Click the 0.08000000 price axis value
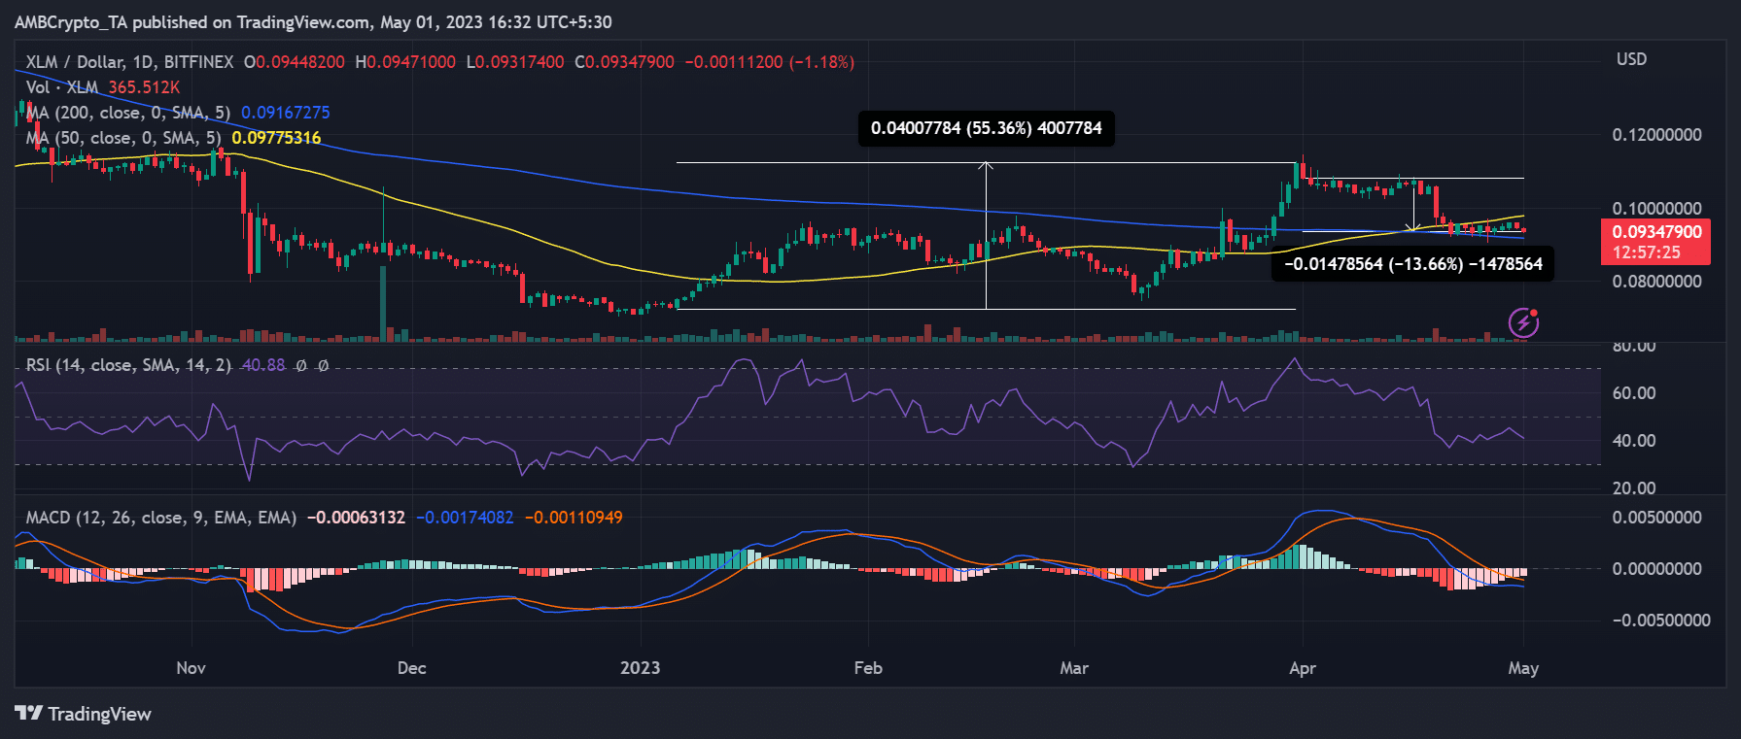The height and width of the screenshot is (739, 1741). coord(1656,282)
